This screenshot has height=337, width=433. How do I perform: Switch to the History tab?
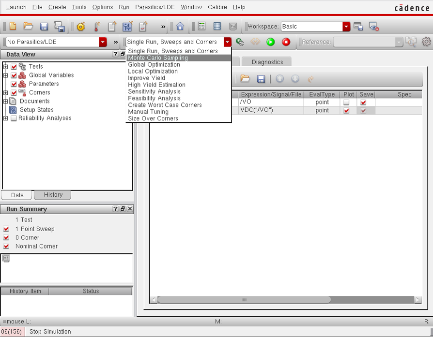pos(53,195)
